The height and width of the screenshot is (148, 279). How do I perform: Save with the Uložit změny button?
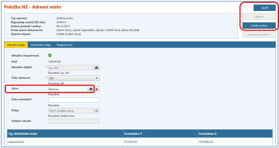click(x=259, y=26)
